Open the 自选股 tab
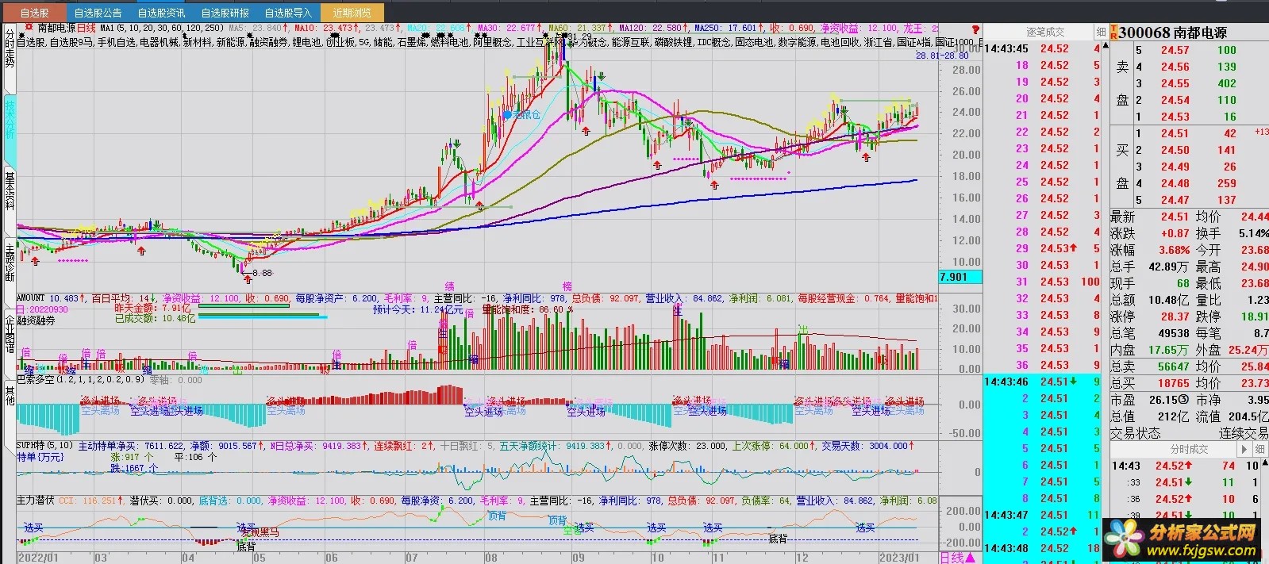This screenshot has width=1269, height=564. (34, 13)
